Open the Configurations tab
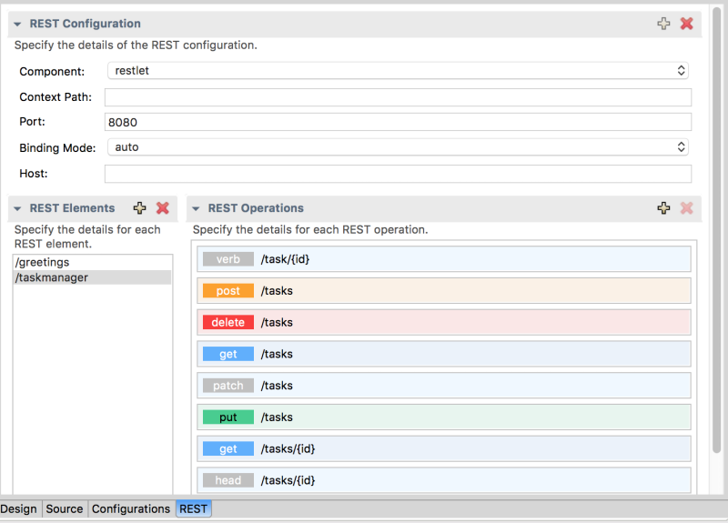The height and width of the screenshot is (523, 728). click(x=131, y=508)
